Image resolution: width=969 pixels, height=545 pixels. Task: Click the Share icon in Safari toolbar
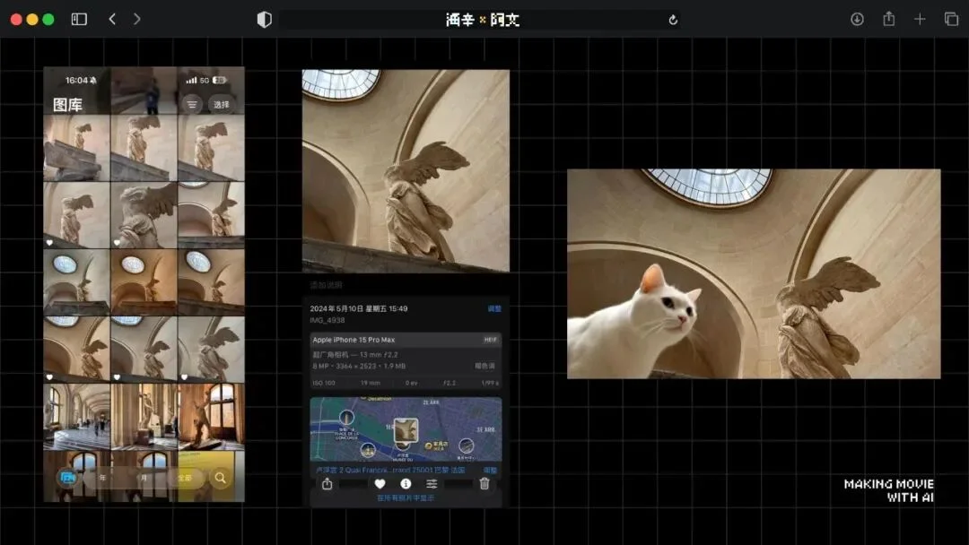coord(888,19)
